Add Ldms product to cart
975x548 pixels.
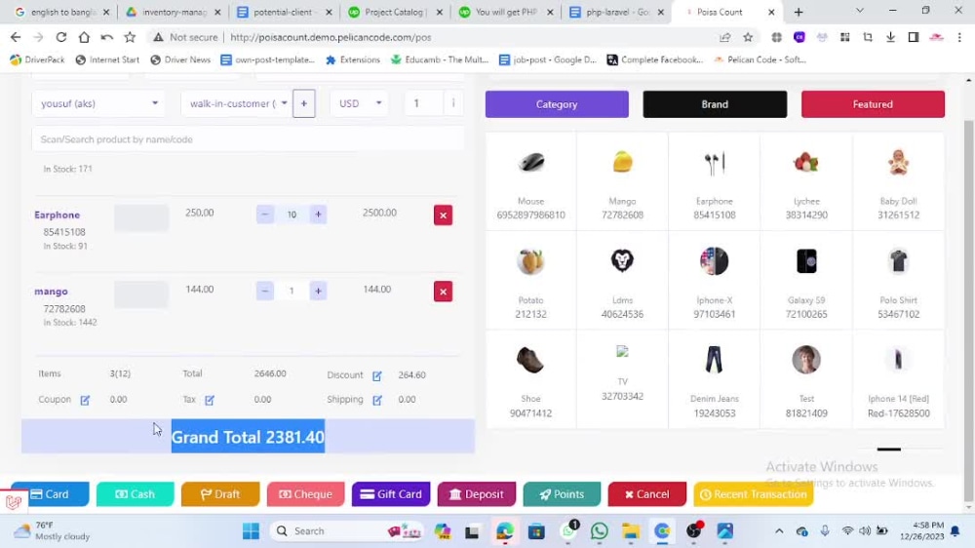(x=622, y=281)
